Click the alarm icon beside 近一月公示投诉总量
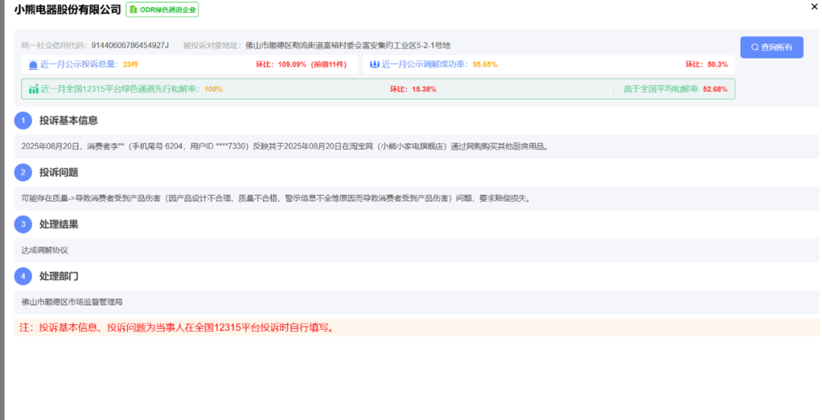 [x=33, y=65]
